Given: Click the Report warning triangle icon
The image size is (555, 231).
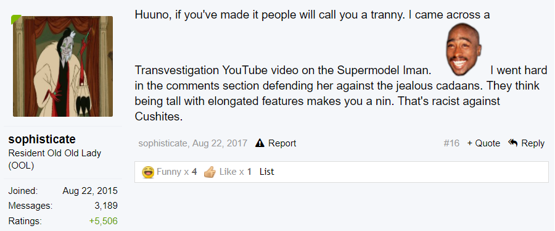Looking at the screenshot, I should point(260,143).
